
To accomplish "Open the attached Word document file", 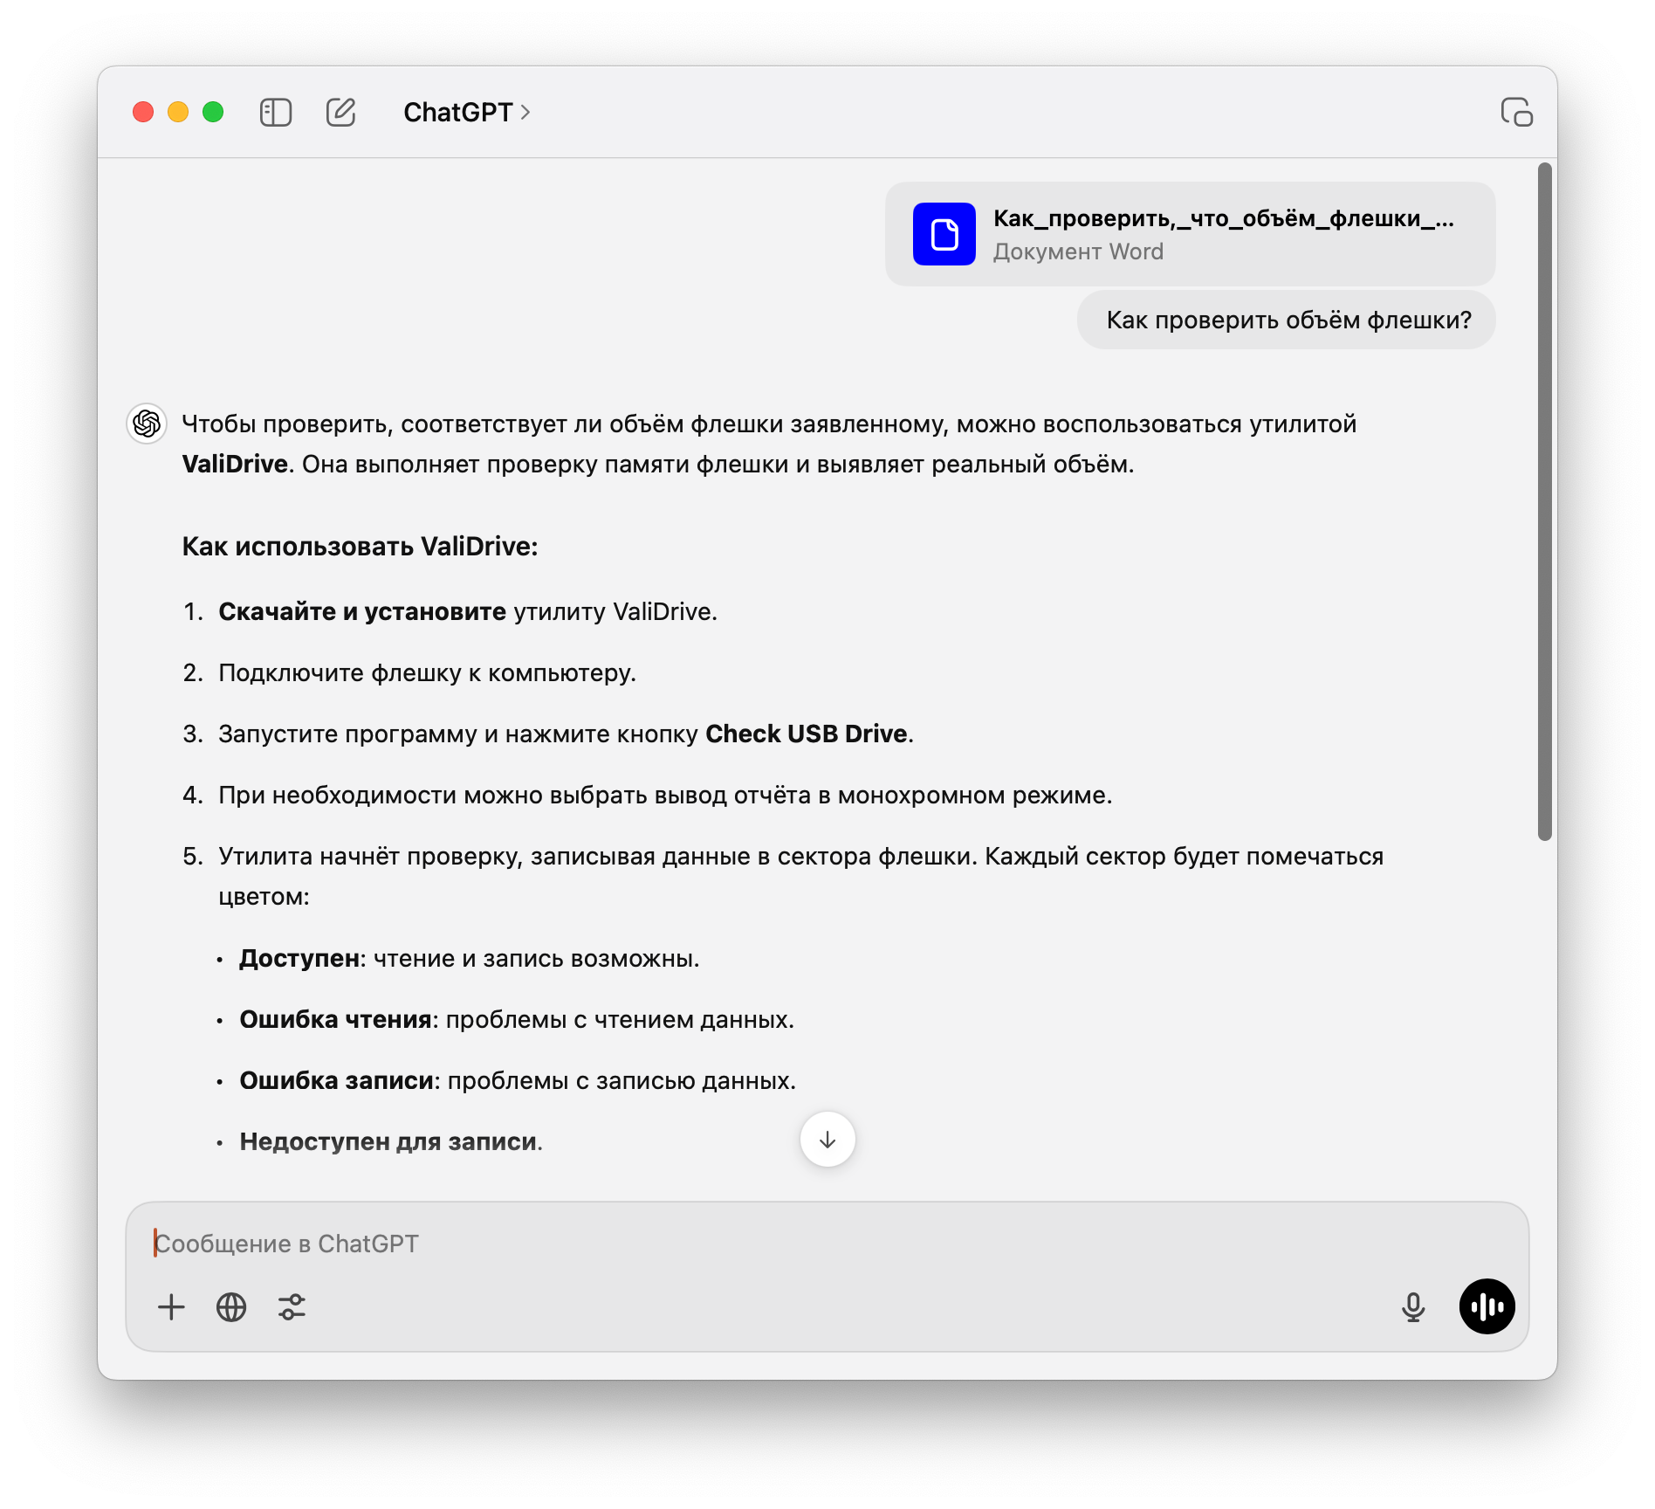I will 1190,234.
